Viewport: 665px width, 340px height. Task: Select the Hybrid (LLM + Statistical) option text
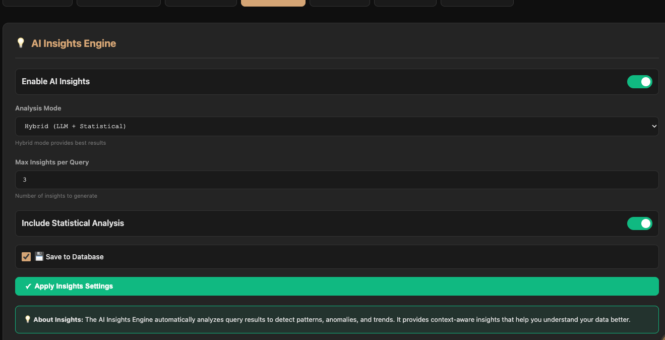coord(74,126)
